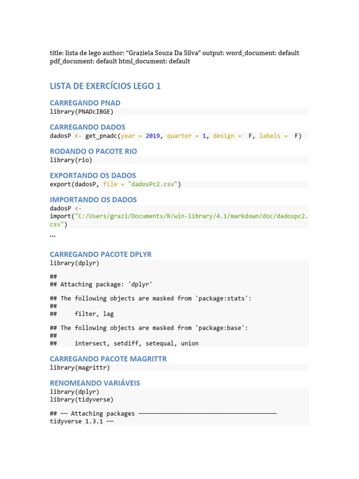Select the line '## filter, lag'
Viewport: 359px width, 479px height.
coord(82,314)
